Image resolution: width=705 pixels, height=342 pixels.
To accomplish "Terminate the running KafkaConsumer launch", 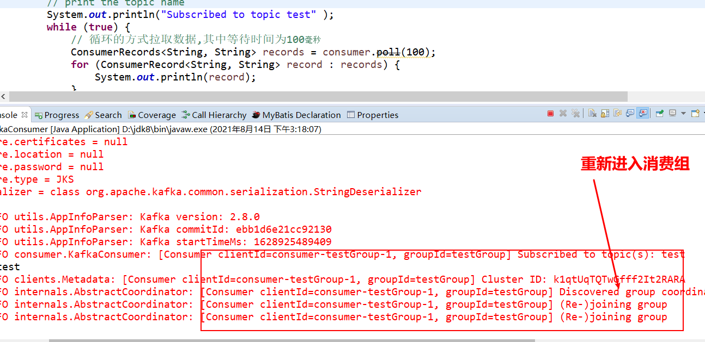I will [x=550, y=114].
